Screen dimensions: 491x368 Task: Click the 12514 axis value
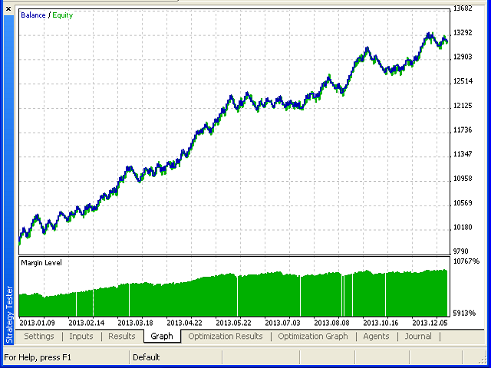[x=463, y=81]
